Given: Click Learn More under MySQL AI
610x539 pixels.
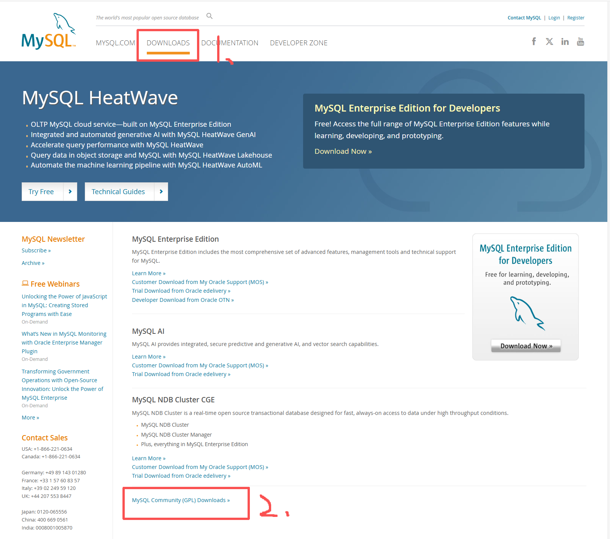Looking at the screenshot, I should [x=149, y=357].
